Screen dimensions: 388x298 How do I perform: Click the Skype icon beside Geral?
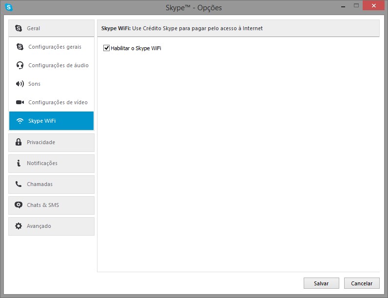click(x=19, y=28)
